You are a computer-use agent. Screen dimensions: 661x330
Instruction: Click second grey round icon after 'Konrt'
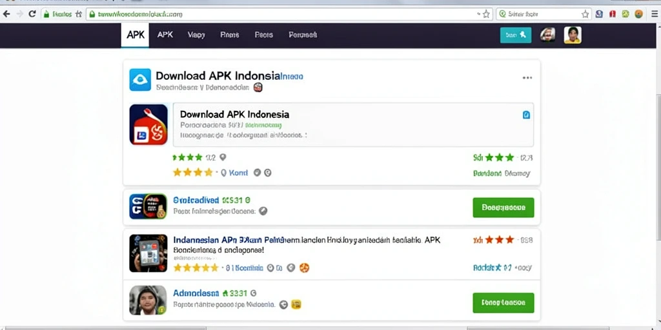point(267,173)
